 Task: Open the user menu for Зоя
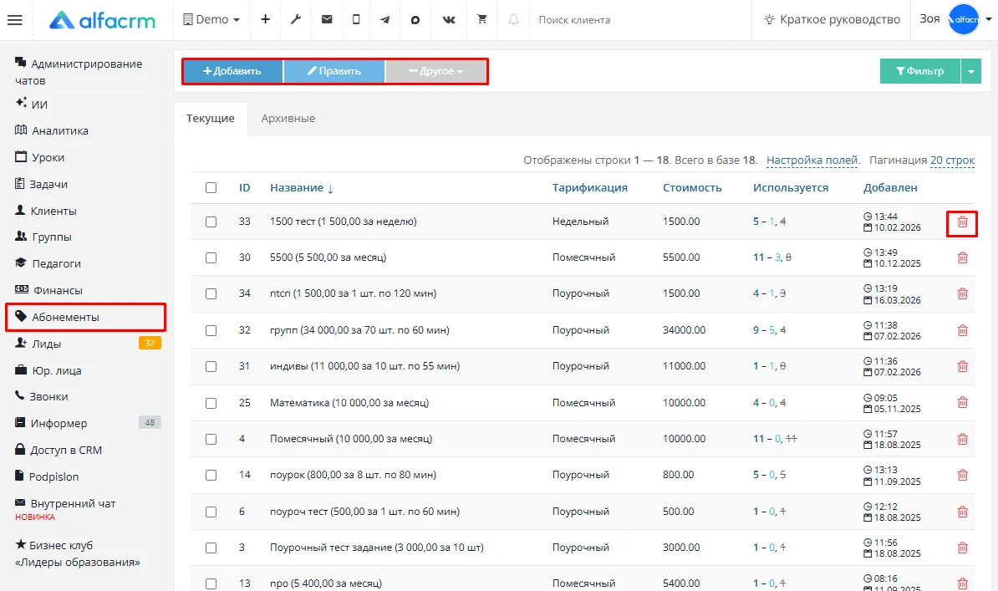pos(955,20)
